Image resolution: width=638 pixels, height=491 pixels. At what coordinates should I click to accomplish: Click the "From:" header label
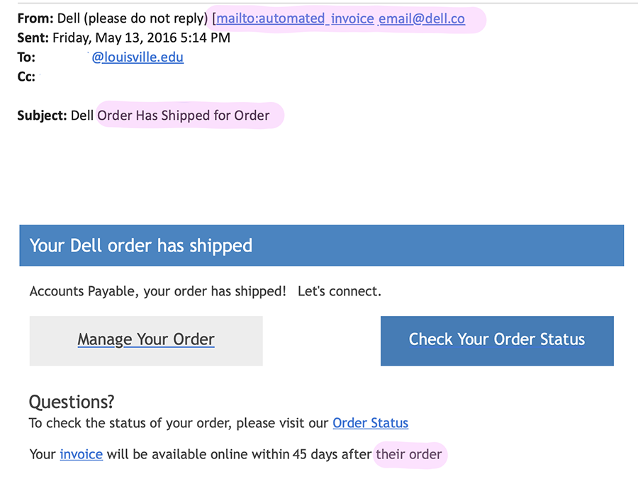[x=35, y=19]
